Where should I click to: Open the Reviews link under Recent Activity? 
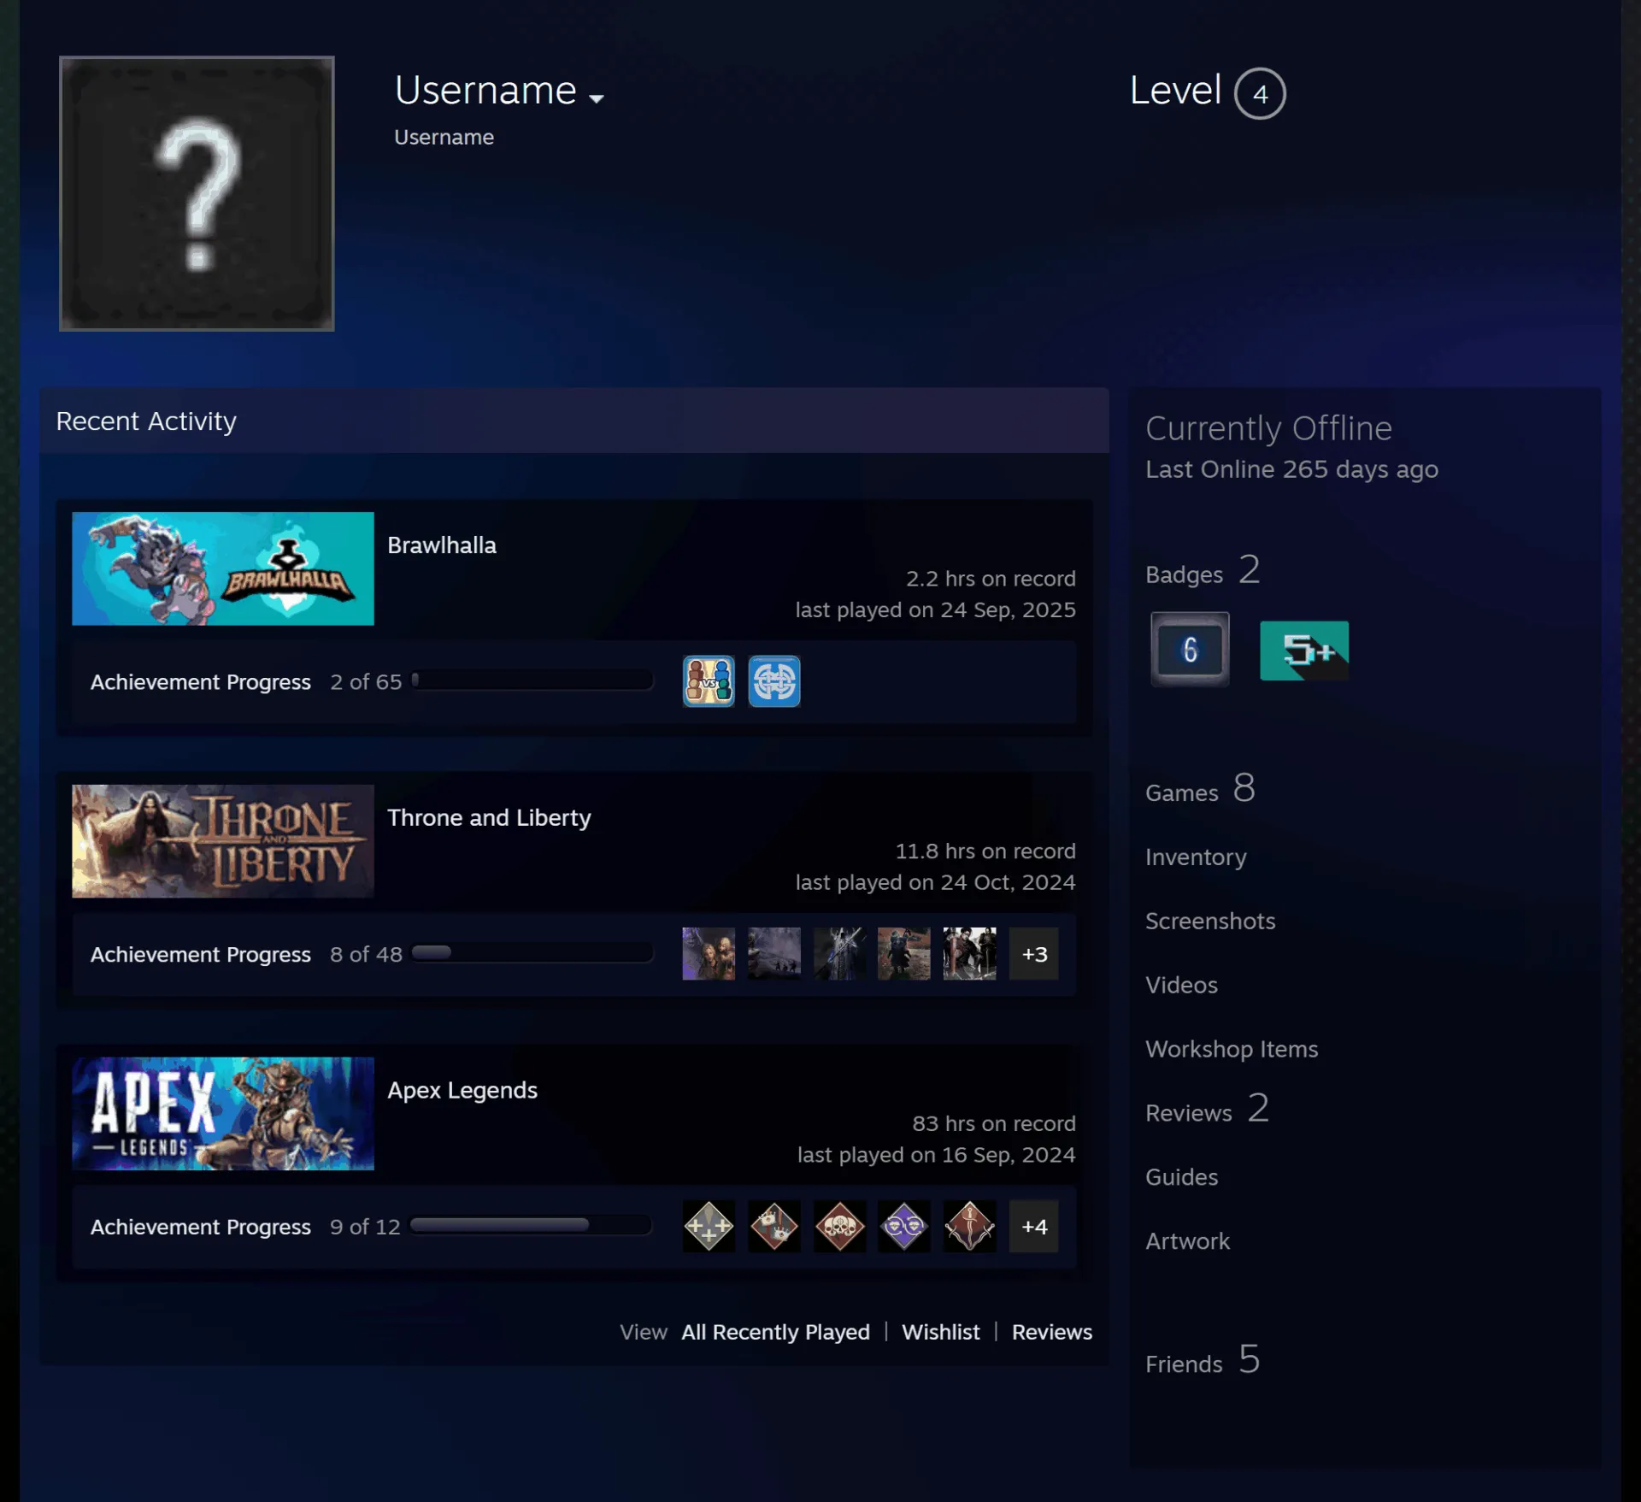tap(1052, 1332)
